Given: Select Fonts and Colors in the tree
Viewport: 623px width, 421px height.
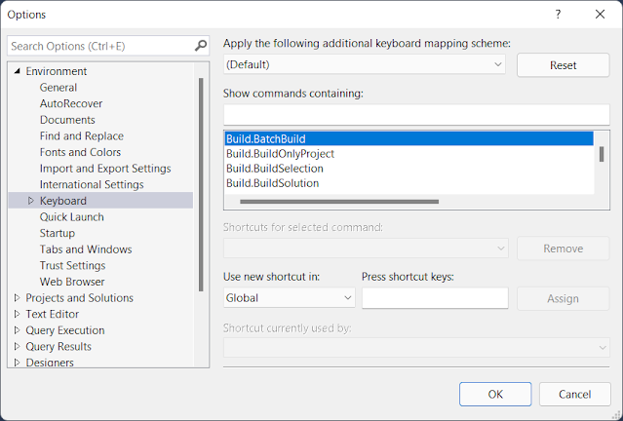Looking at the screenshot, I should [x=80, y=152].
